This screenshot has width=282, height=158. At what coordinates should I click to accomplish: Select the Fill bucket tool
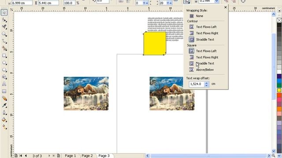4,120
